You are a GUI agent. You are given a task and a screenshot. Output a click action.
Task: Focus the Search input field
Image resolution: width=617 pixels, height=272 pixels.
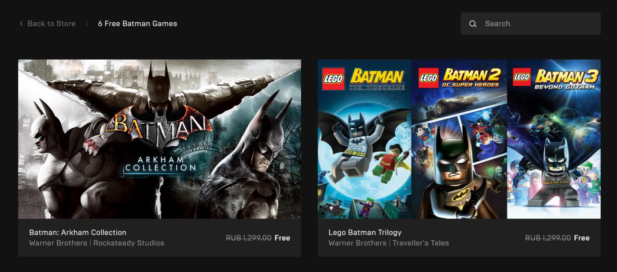point(530,24)
